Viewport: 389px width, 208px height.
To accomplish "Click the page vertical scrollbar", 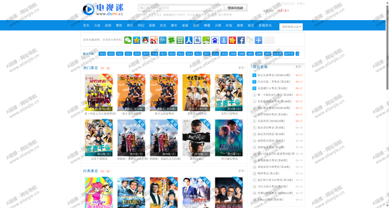I will [387, 47].
